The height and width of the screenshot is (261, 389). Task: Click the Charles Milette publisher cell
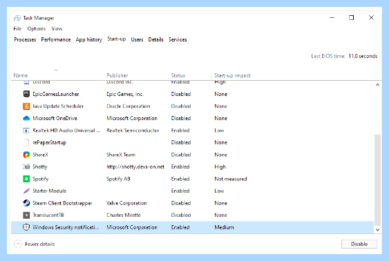pos(124,215)
